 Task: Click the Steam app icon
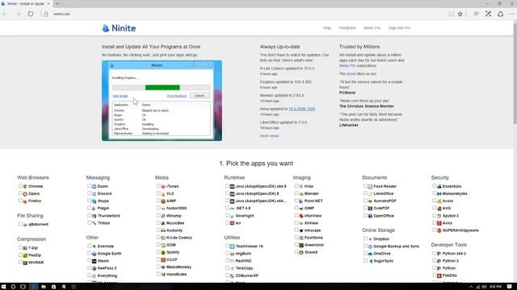click(95, 261)
